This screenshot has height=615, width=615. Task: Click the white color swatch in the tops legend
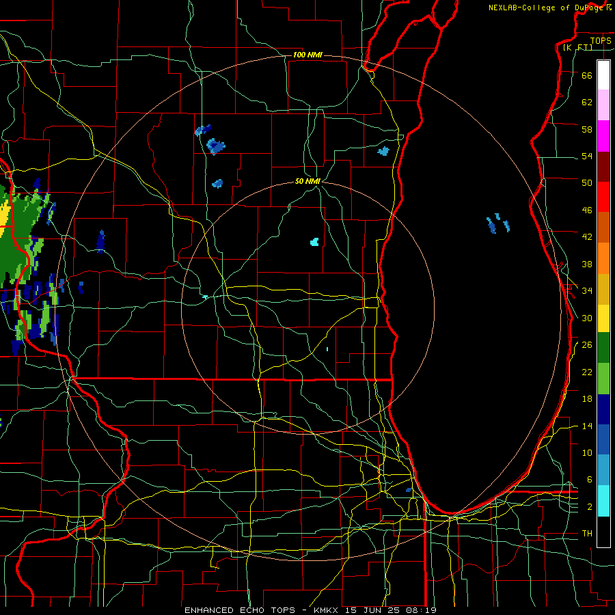[603, 75]
